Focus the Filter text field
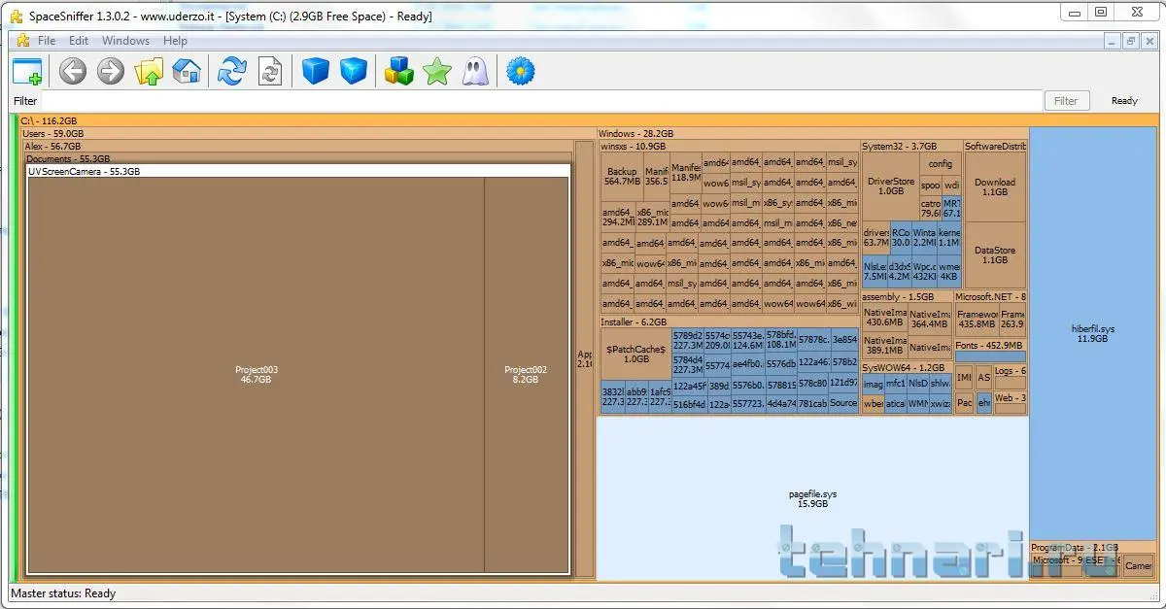 (541, 101)
